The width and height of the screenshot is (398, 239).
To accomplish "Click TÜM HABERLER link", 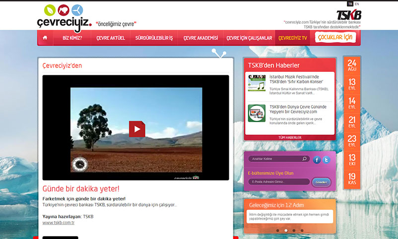I will pyautogui.click(x=290, y=137).
